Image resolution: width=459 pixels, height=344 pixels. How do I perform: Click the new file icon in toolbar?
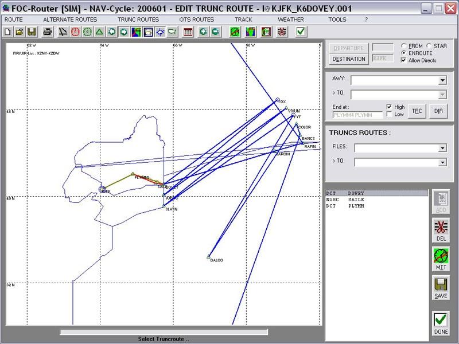(7, 32)
